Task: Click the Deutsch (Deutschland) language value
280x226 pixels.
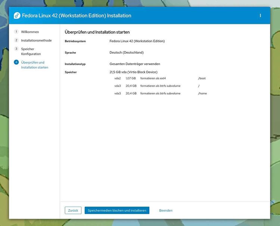Action: (x=127, y=53)
